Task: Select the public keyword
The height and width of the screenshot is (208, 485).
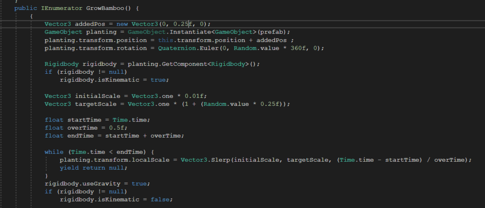Action: [x=26, y=9]
